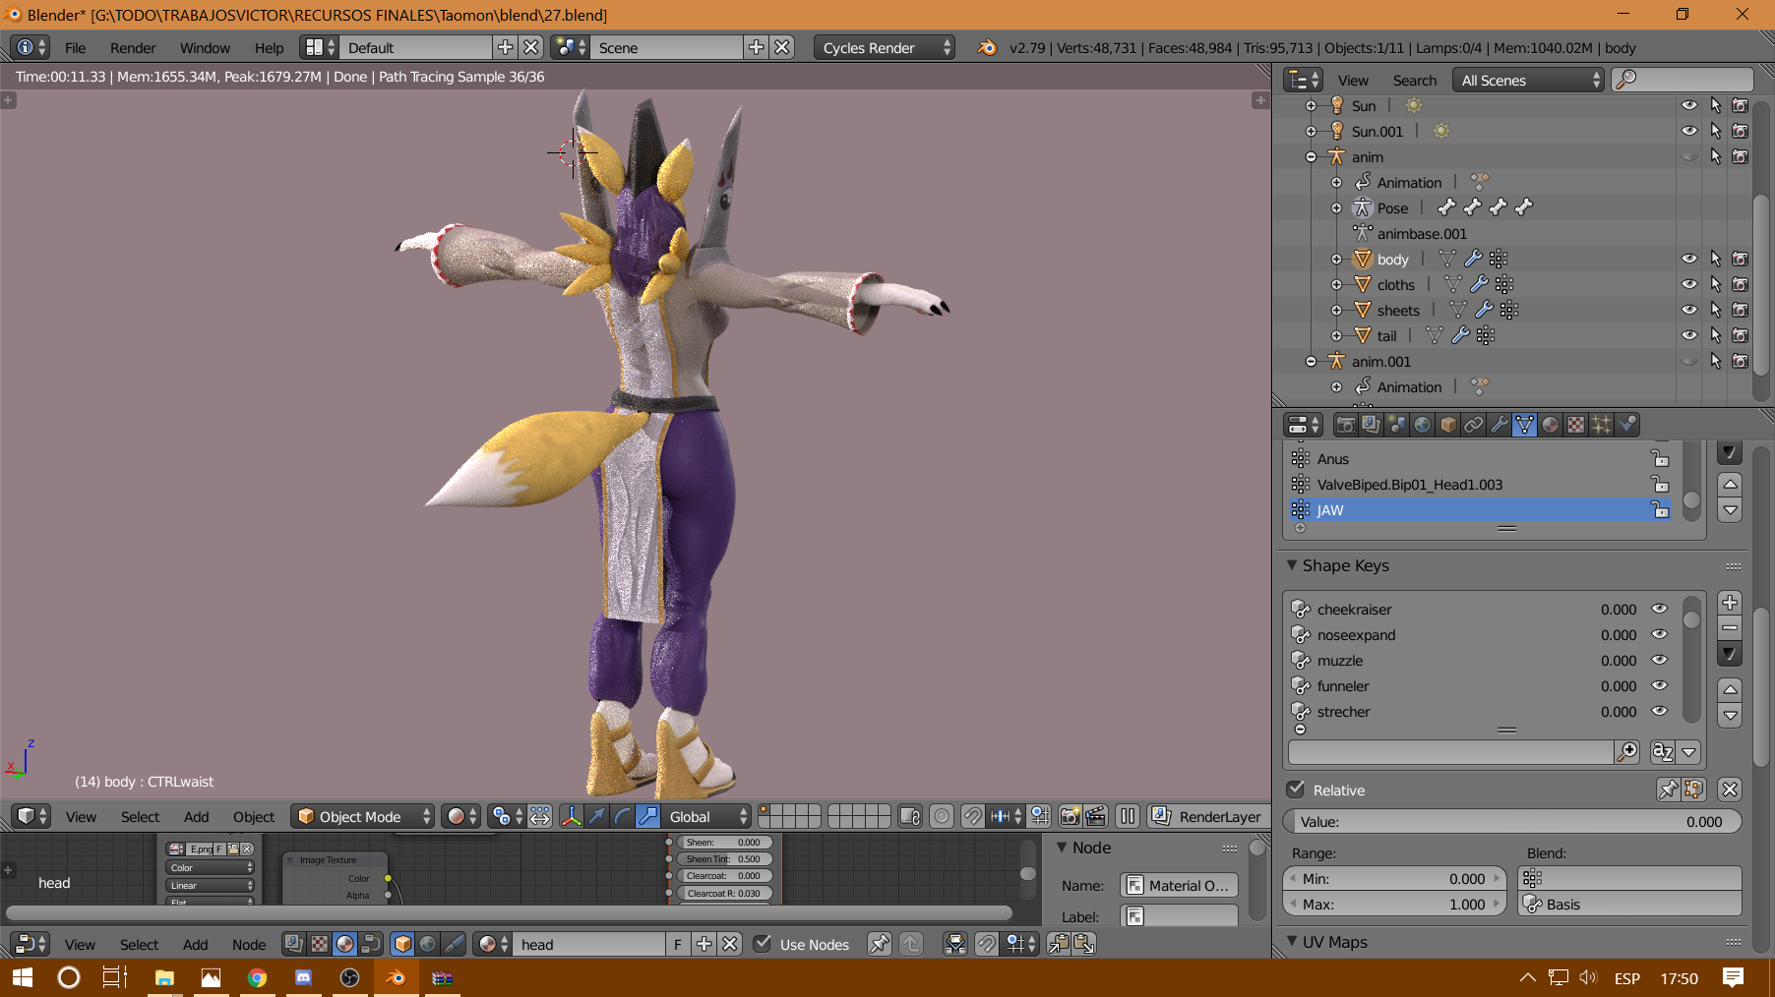Toggle visibility of the Sun lamp
Viewport: 1775px width, 997px height.
point(1689,105)
